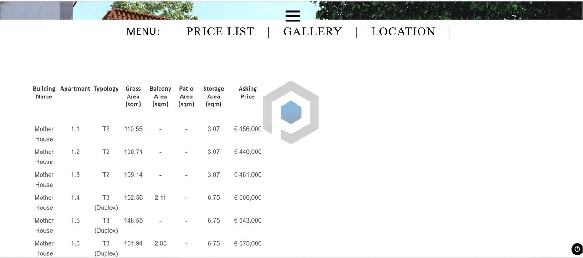The width and height of the screenshot is (583, 258).
Task: Click gross area value 110.55
Action: tap(133, 129)
